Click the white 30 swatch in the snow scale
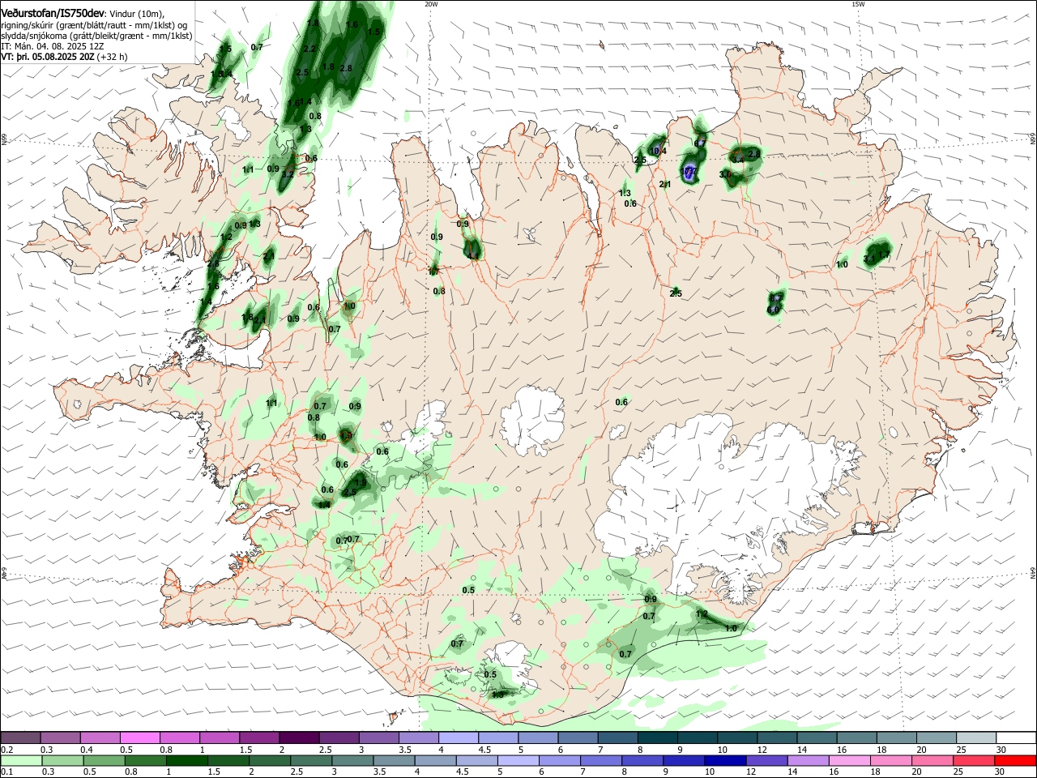Viewport: 1037px width, 778px height. [1016, 737]
